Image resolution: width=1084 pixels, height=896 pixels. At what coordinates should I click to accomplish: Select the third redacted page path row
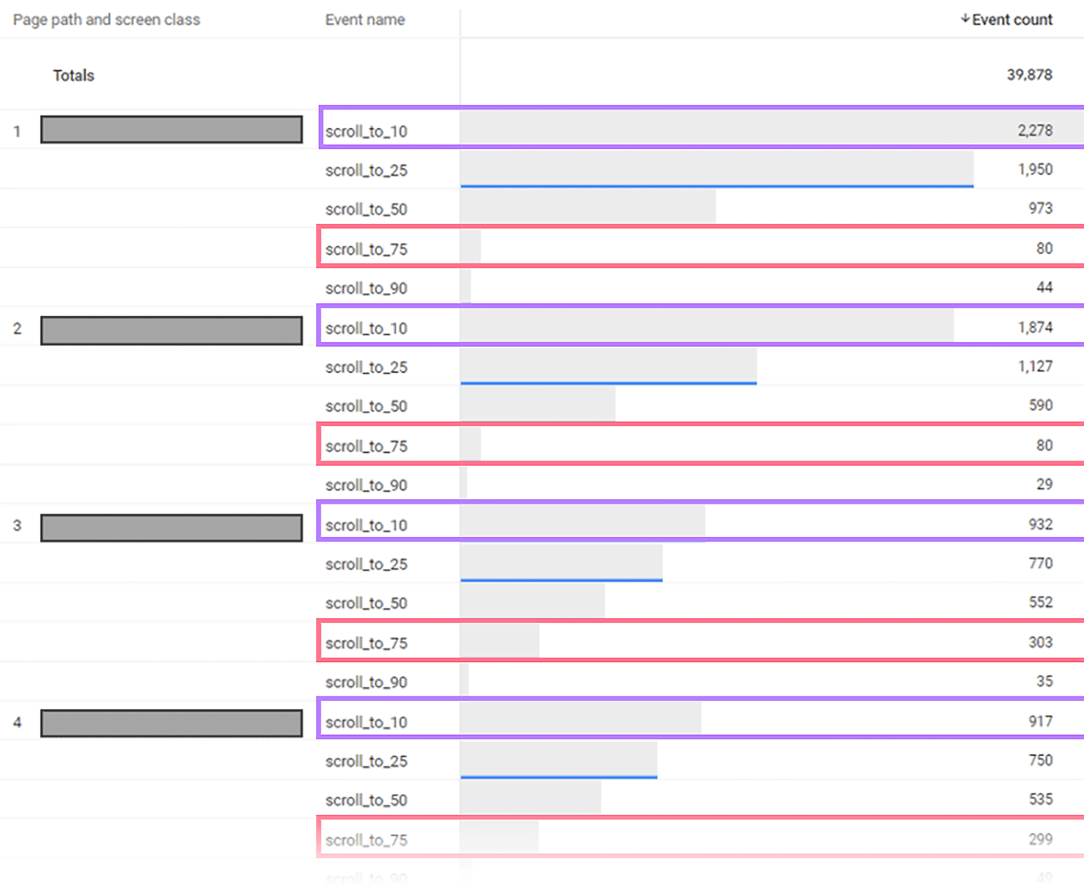(x=171, y=527)
